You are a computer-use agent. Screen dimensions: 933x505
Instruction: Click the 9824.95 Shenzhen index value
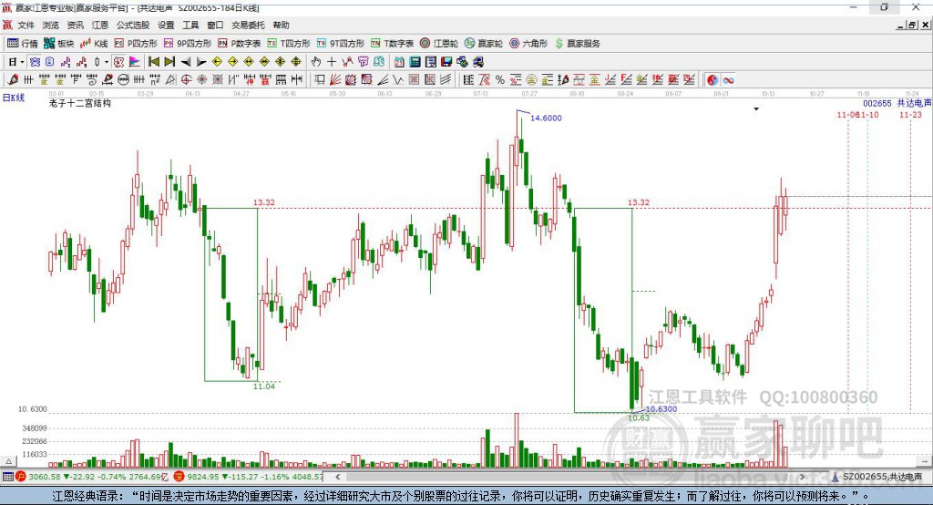pos(203,477)
